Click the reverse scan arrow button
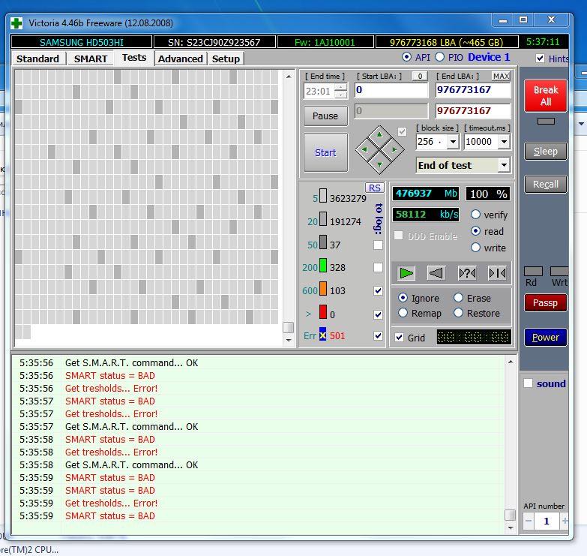The height and width of the screenshot is (556, 587). pyautogui.click(x=436, y=272)
